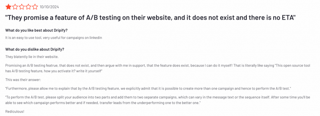The height and width of the screenshot is (116, 320).
Task: Click the quote beginning "To perform the A/B test"
Action: click(x=158, y=100)
